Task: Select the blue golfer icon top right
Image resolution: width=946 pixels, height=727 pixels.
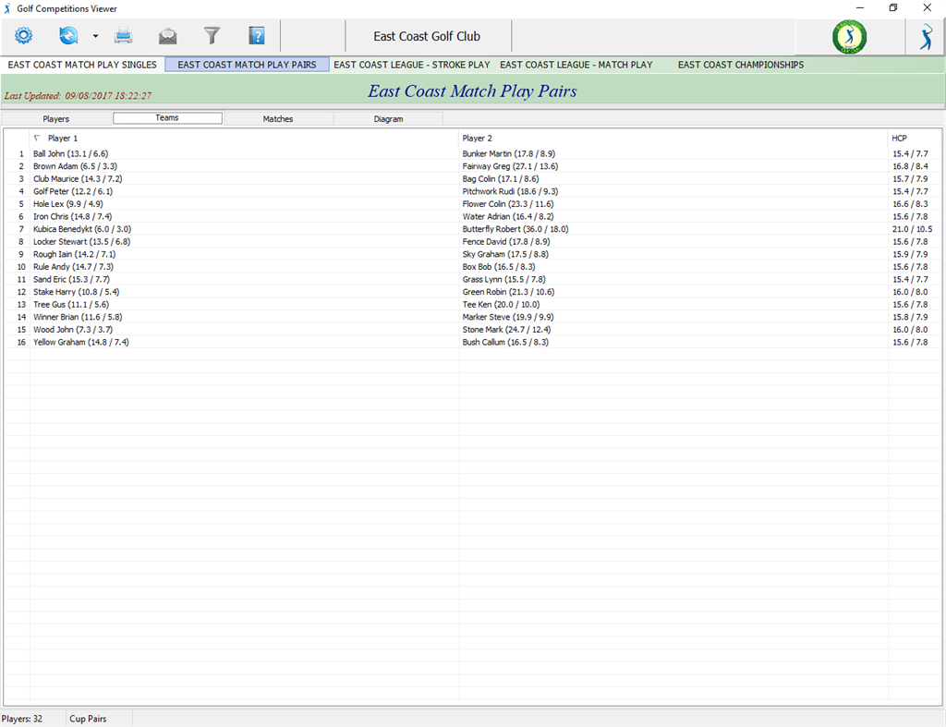Action: pos(926,37)
